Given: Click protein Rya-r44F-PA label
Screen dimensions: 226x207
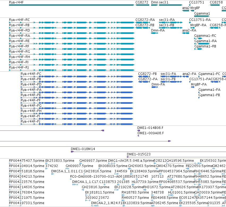Looking at the screenshot, I should coord(31,90).
